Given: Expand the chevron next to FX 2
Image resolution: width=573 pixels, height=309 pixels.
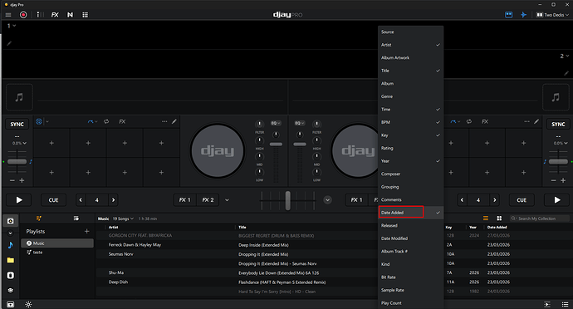Looking at the screenshot, I should pos(227,200).
